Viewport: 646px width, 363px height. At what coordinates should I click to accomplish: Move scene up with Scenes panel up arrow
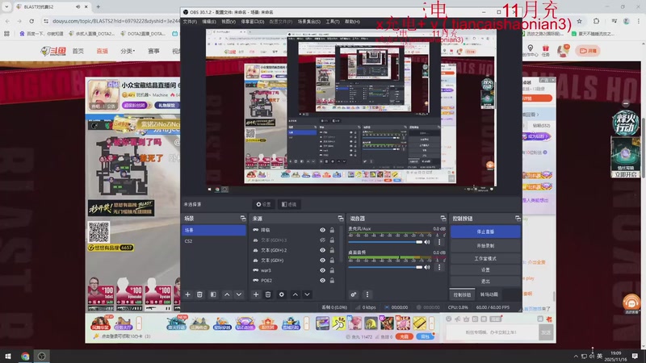tap(227, 294)
